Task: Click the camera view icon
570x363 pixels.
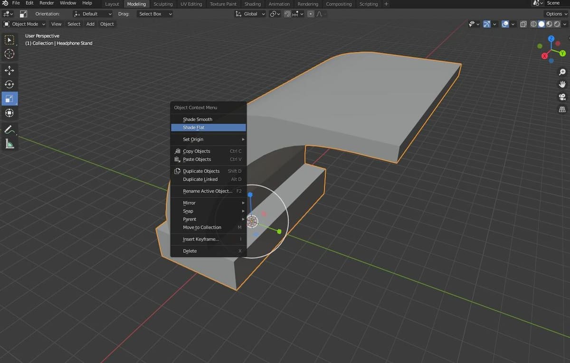Action: point(562,97)
